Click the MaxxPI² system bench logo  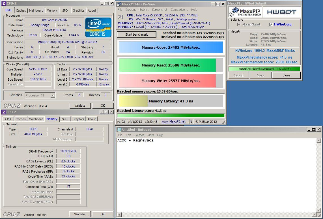(245, 12)
